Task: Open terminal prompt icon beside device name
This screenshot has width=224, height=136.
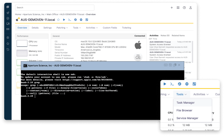Action: pyautogui.click(x=70, y=20)
